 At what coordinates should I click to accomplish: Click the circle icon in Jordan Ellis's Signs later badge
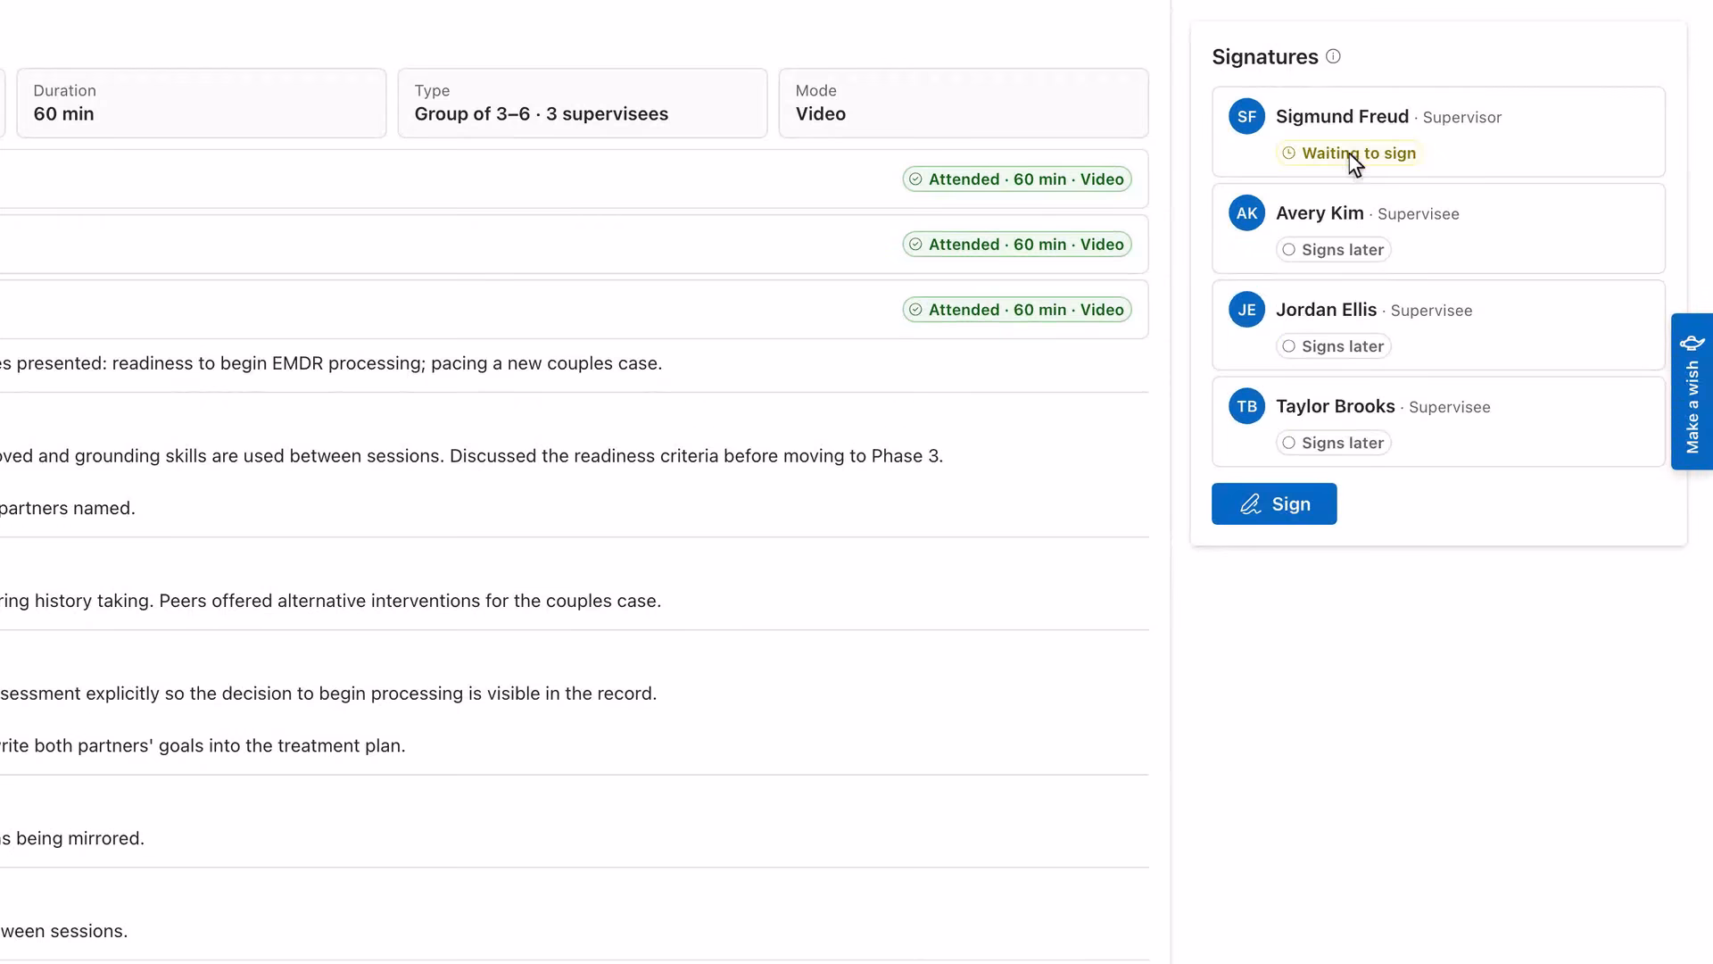coord(1288,346)
